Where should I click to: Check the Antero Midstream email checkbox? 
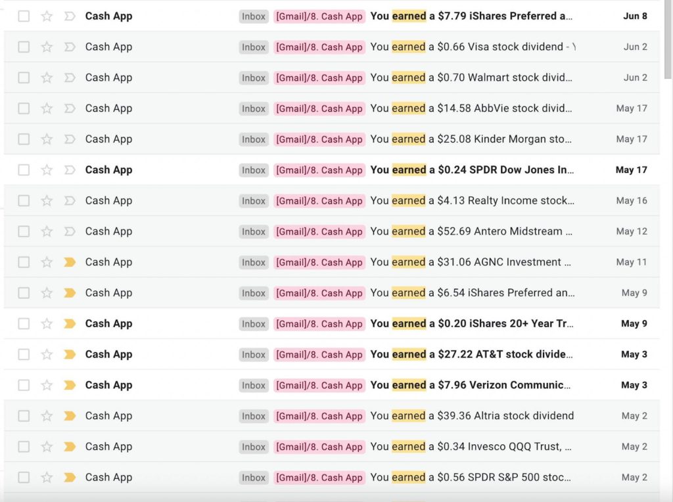point(24,231)
